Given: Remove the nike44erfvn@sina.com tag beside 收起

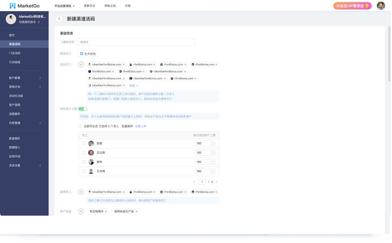Looking at the screenshot, I should (124, 85).
